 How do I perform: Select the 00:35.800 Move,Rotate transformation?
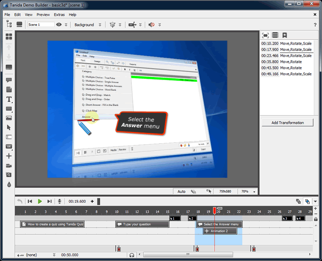point(287,62)
